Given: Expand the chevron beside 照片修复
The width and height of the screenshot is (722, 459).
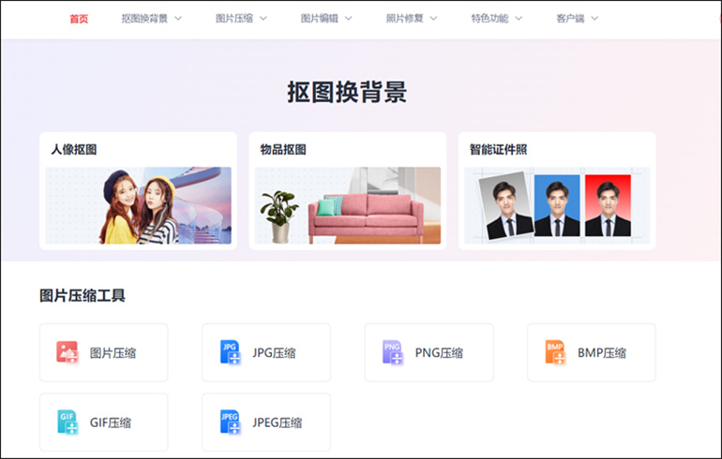Looking at the screenshot, I should (x=434, y=19).
